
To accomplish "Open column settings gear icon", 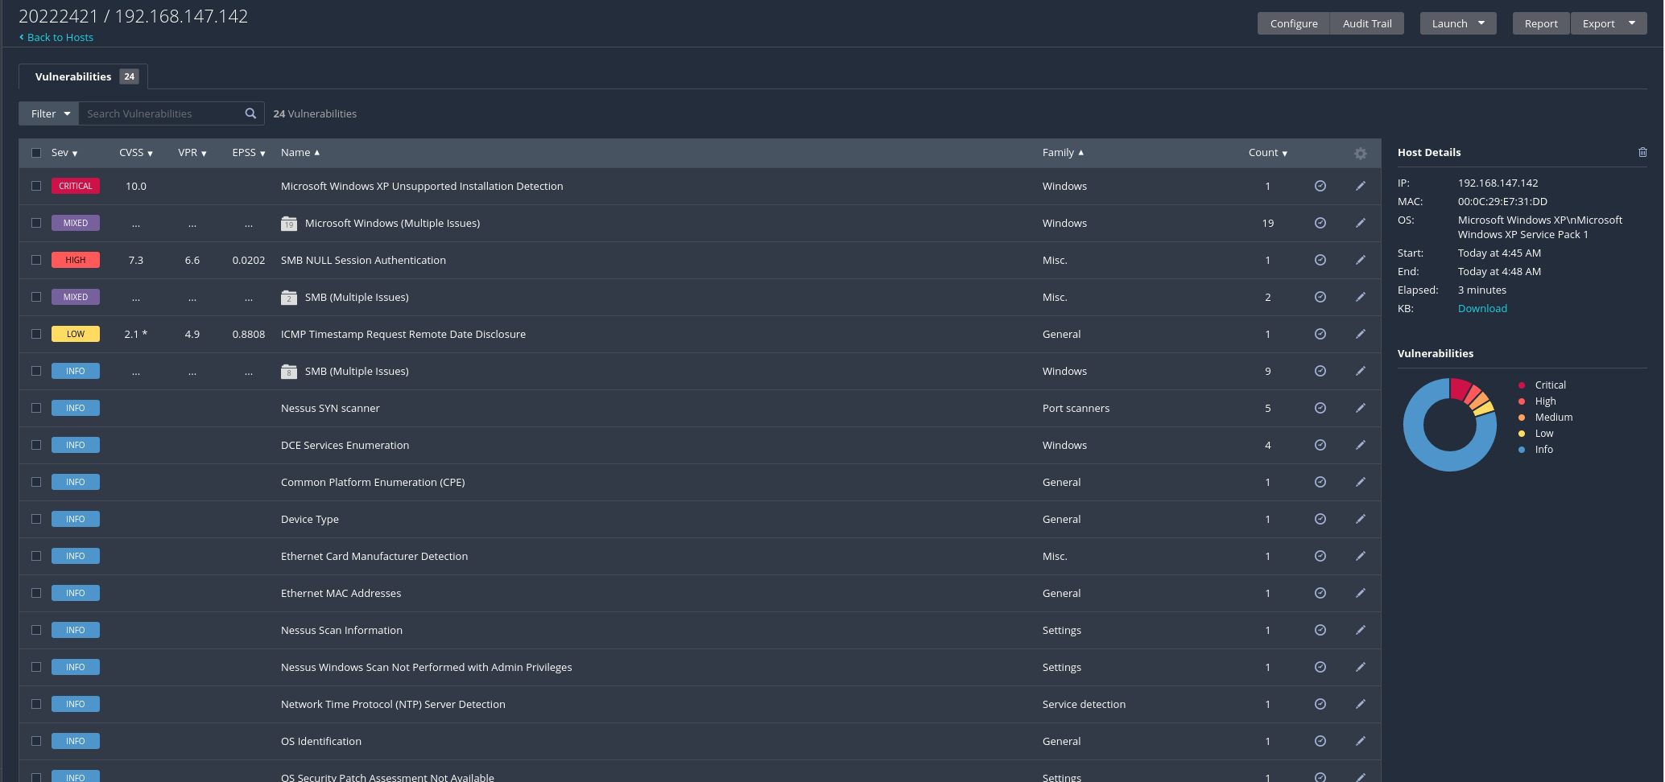I will 1361,153.
